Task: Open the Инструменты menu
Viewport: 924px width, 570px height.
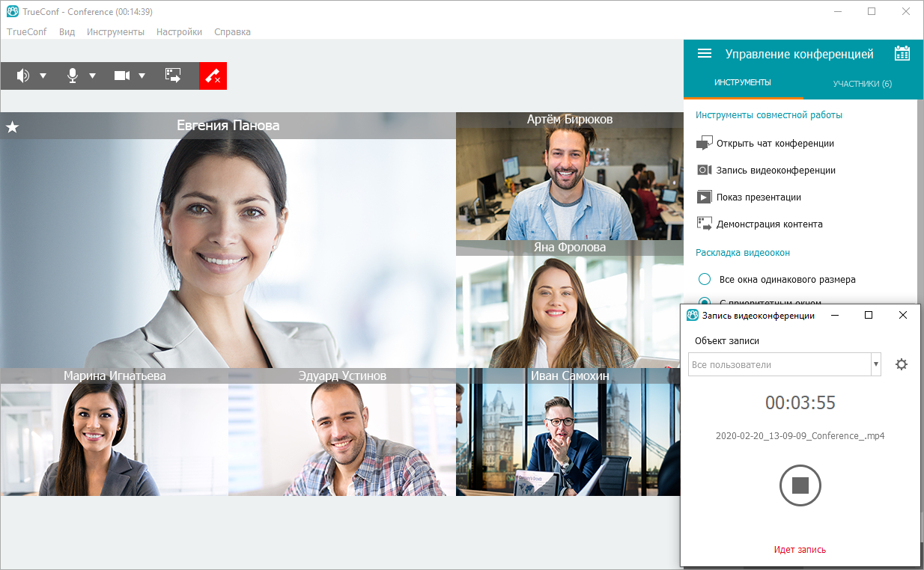Action: [115, 32]
